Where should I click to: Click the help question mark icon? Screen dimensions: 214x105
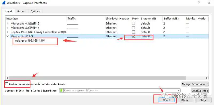[199, 3]
